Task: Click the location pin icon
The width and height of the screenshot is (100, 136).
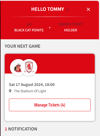Action: [10, 91]
